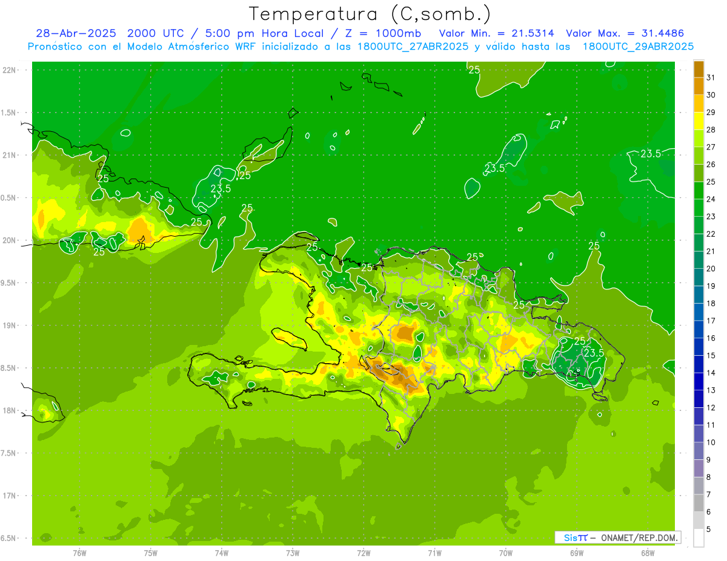Screen dimensions: 727x561
Task: Select the "Z = 1000mb" level text
Action: pos(383,33)
